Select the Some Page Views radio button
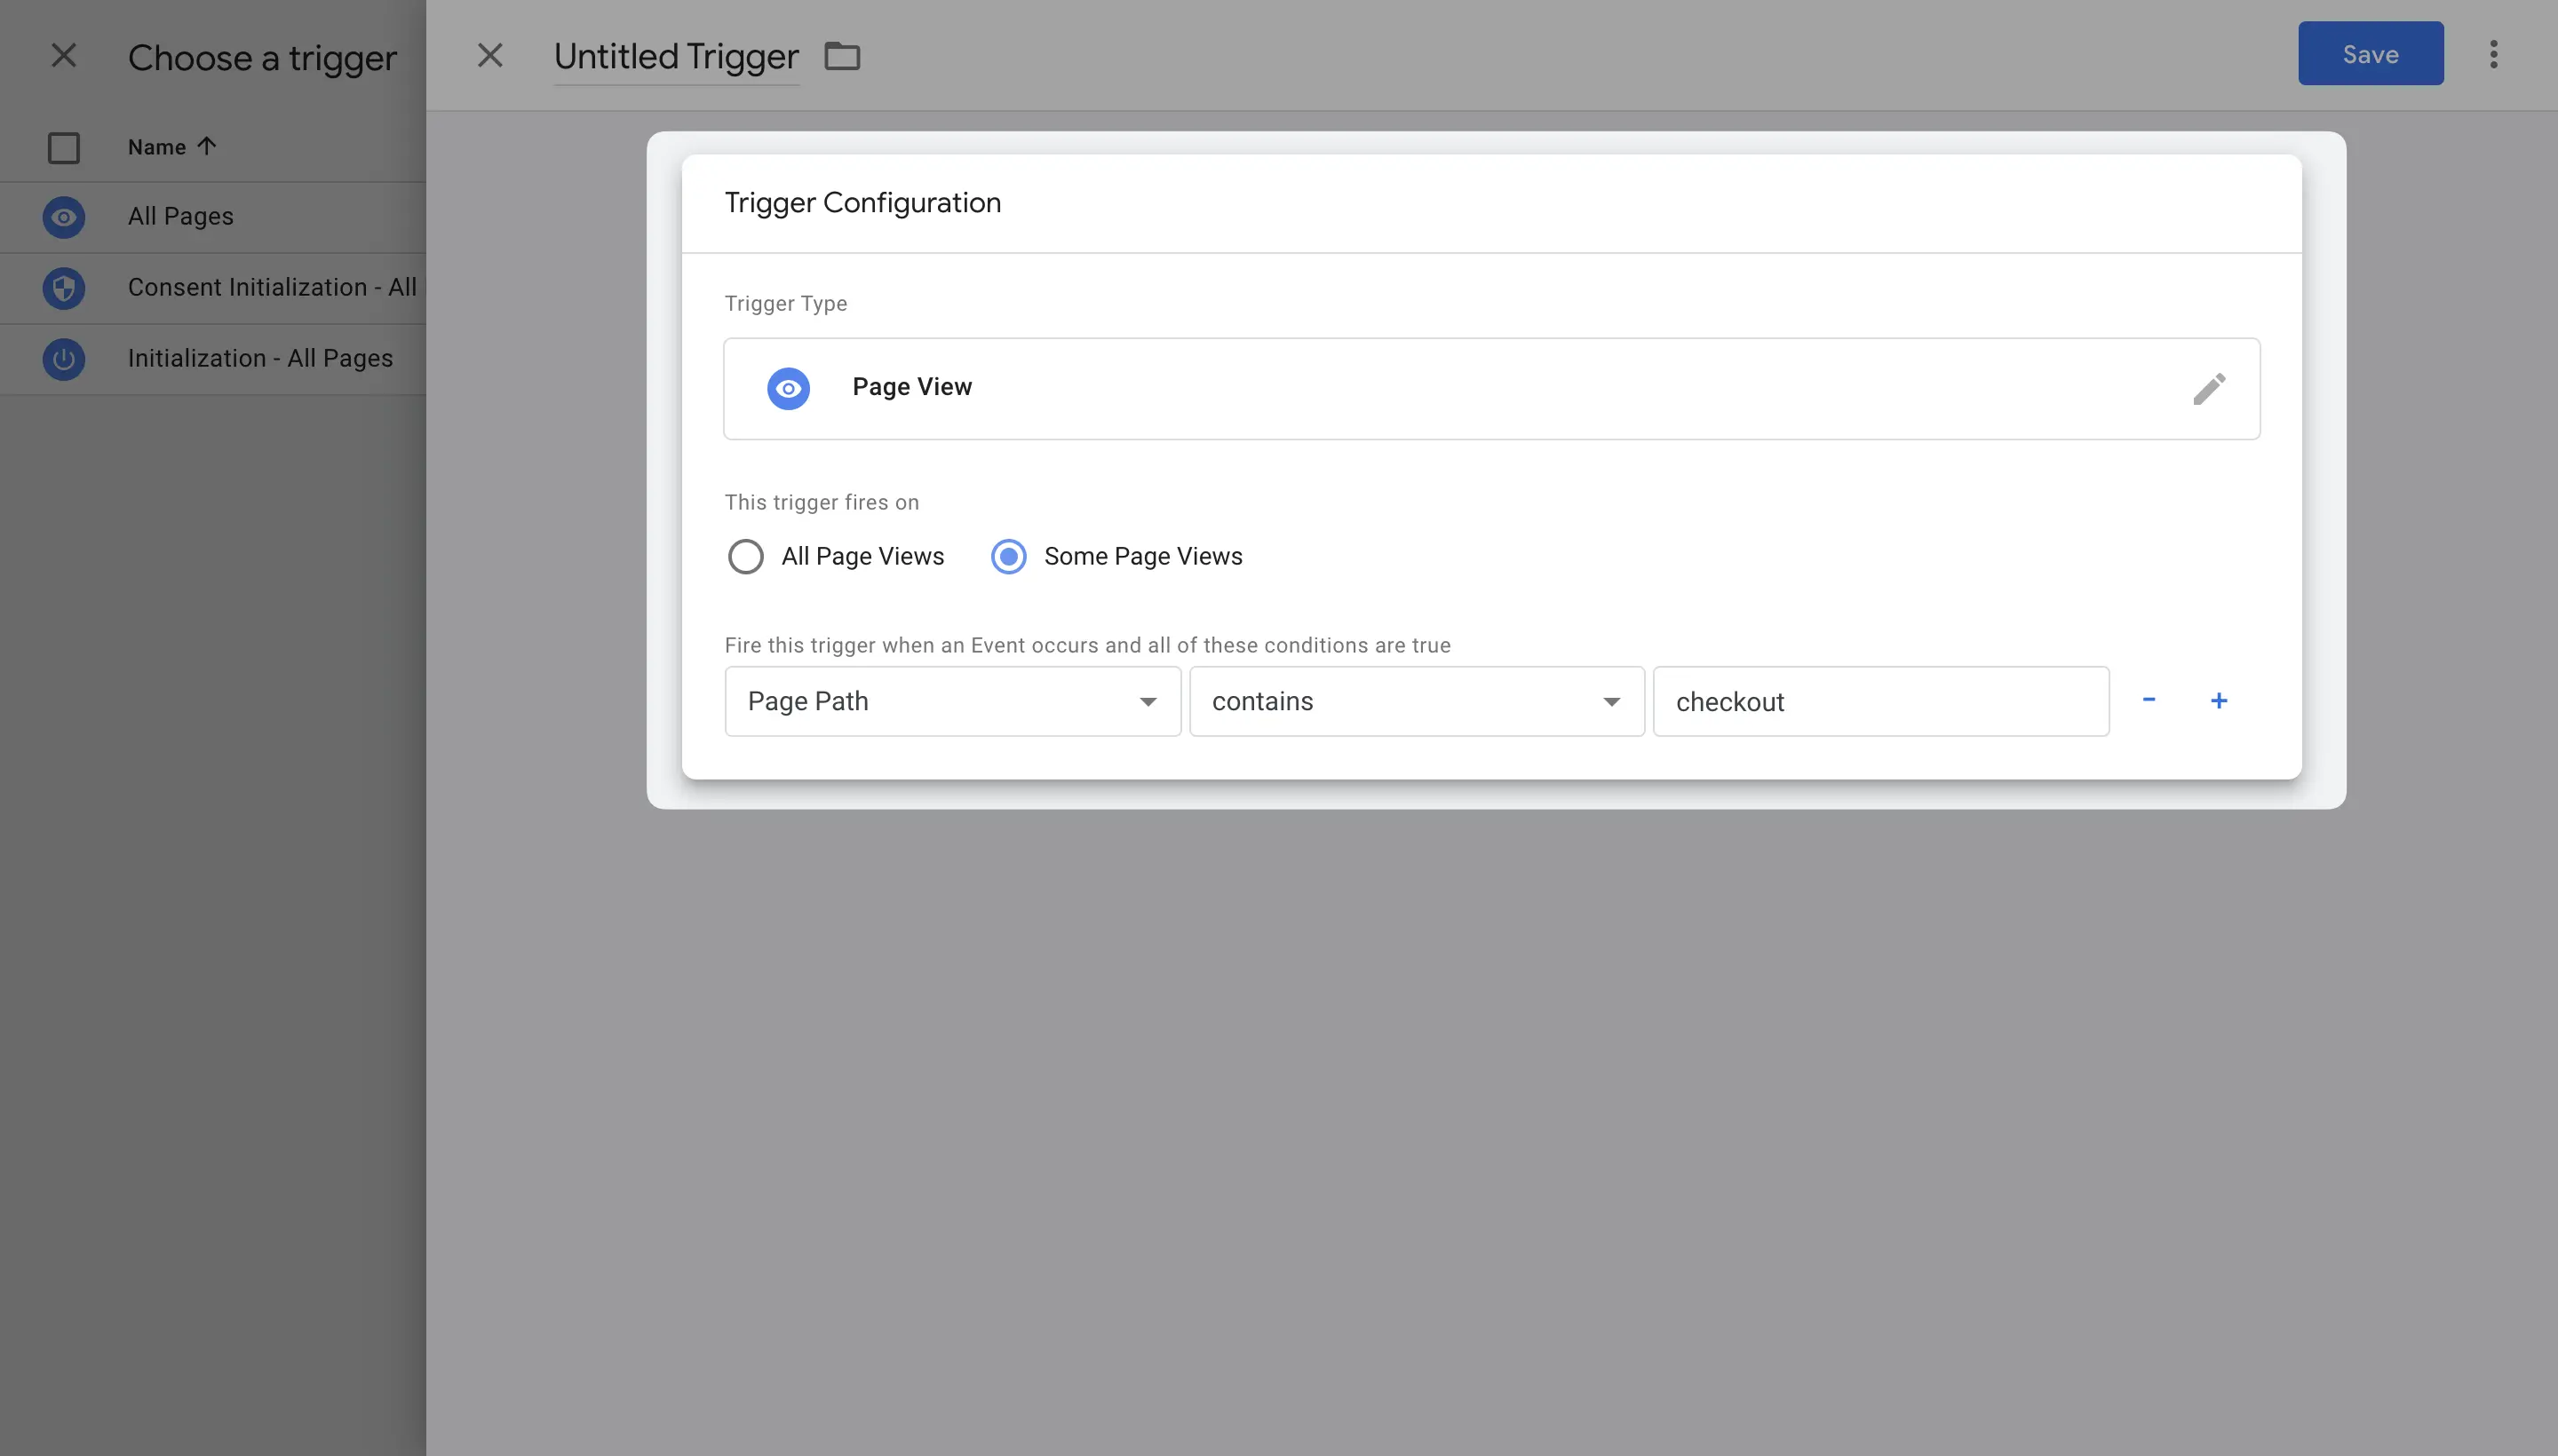Image resolution: width=2558 pixels, height=1456 pixels. pos(1008,556)
